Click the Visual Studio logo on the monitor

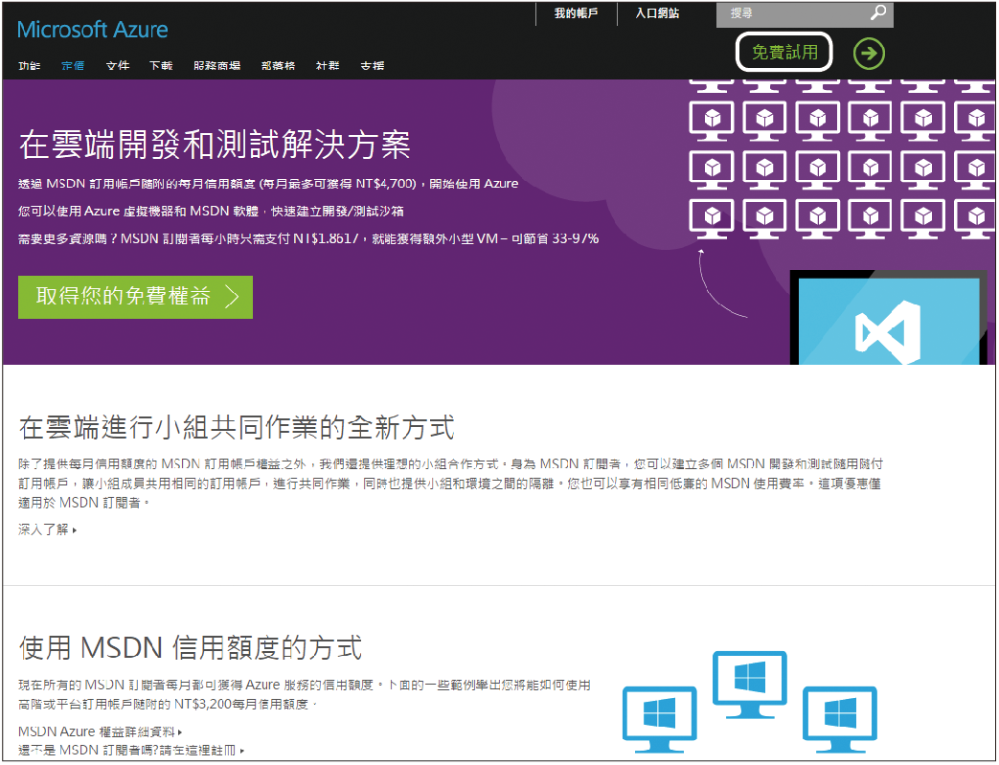[889, 332]
